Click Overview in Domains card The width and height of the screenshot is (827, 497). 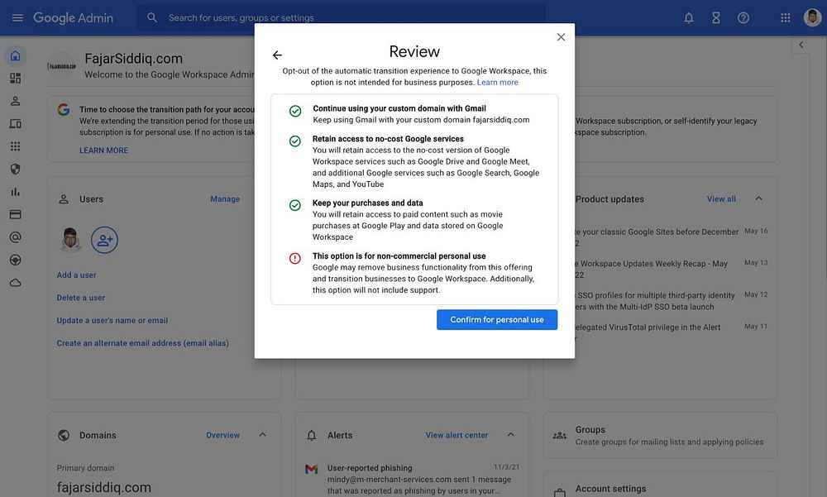pyautogui.click(x=222, y=435)
